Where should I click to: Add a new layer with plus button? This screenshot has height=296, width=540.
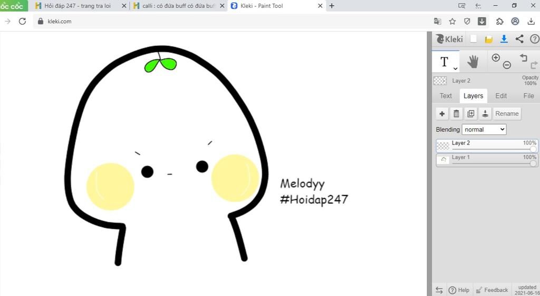pyautogui.click(x=442, y=114)
